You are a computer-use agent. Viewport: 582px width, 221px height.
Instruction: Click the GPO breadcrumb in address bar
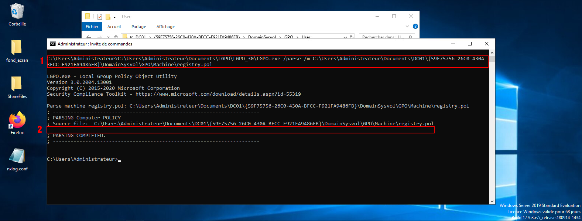[289, 37]
